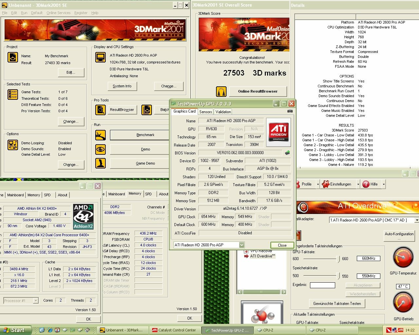This screenshot has height=335, width=419.
Task: Click the Selected Tests checklist icon
Action: [12, 95]
